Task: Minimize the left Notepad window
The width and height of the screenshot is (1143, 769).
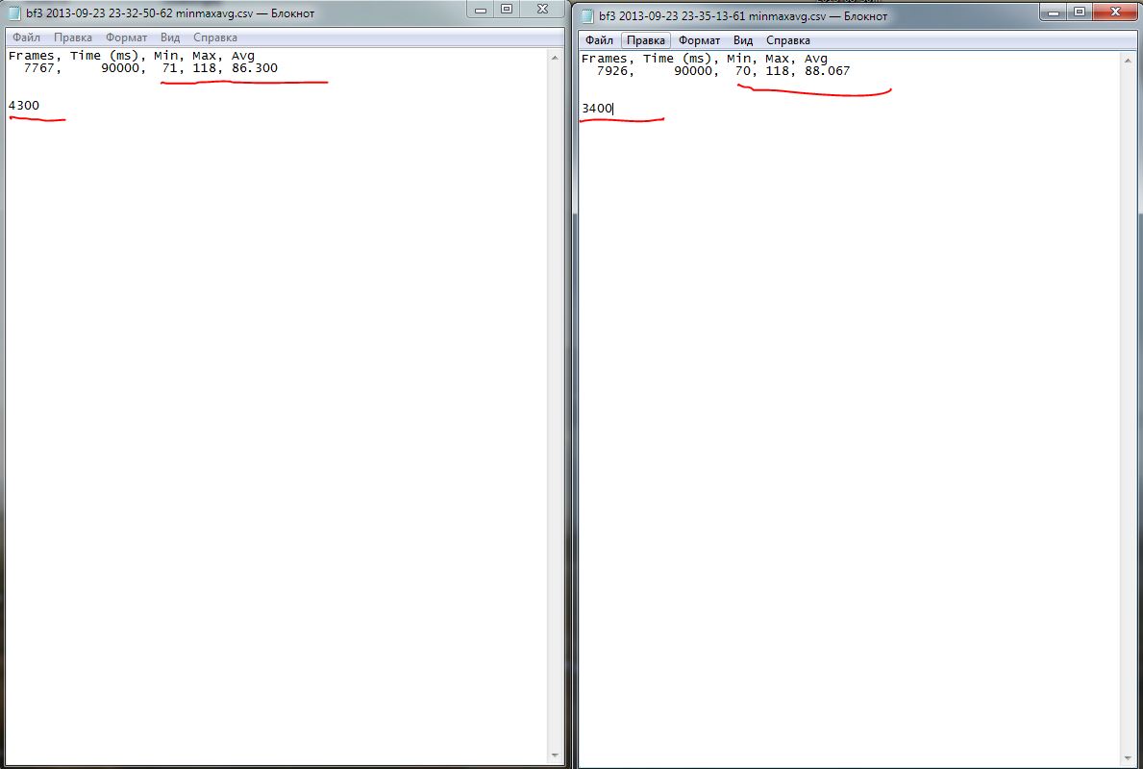Action: [482, 9]
